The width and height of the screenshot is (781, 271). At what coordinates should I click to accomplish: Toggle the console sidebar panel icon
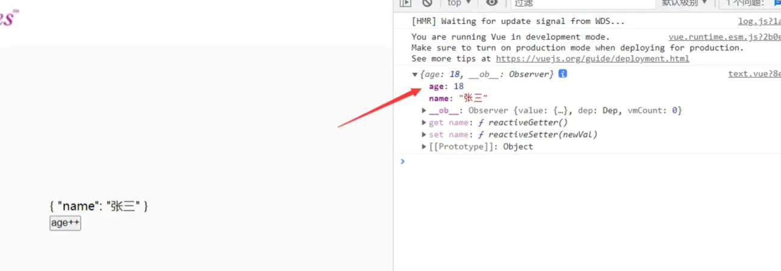tap(405, 3)
